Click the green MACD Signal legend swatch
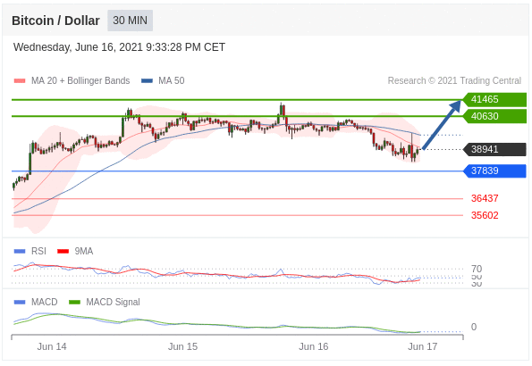 coord(74,303)
